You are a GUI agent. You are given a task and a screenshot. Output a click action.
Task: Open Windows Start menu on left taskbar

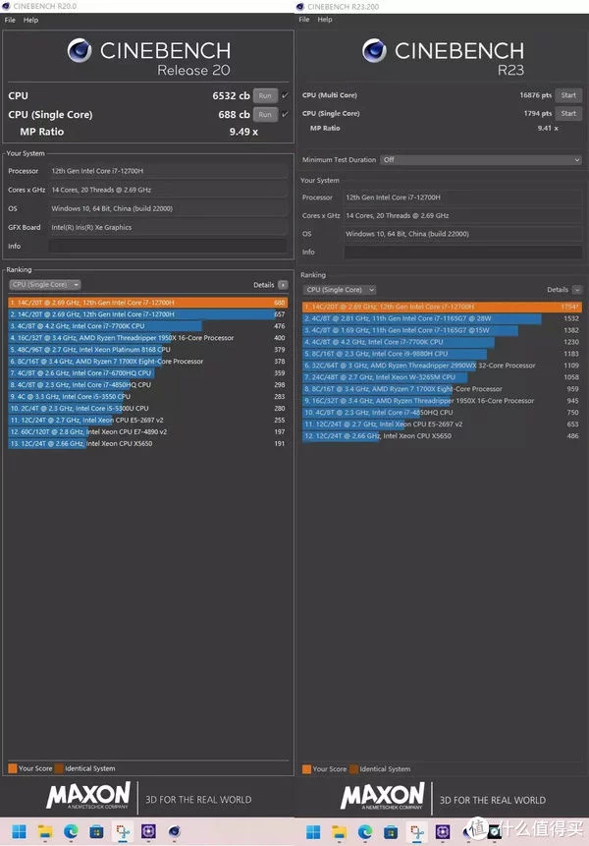point(19,831)
